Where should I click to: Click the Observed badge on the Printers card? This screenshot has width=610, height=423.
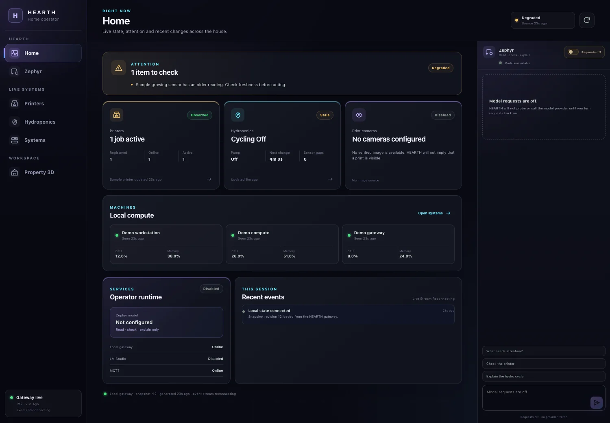tap(200, 115)
